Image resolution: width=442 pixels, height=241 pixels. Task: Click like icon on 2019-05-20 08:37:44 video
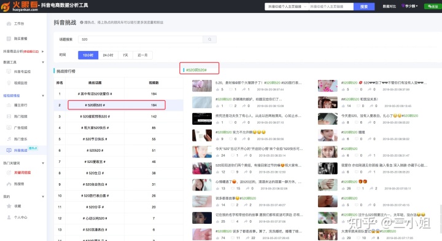click(x=217, y=90)
